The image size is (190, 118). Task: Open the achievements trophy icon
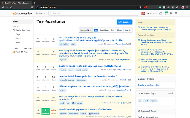(x=166, y=13)
